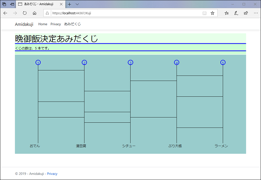Click the シチュー result label

click(x=129, y=146)
